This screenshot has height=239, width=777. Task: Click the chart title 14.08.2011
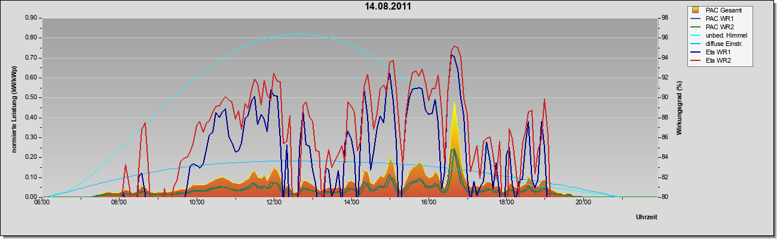388,7
